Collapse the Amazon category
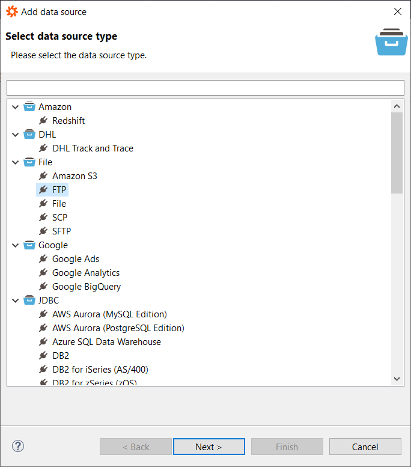The image size is (411, 467). coord(15,107)
